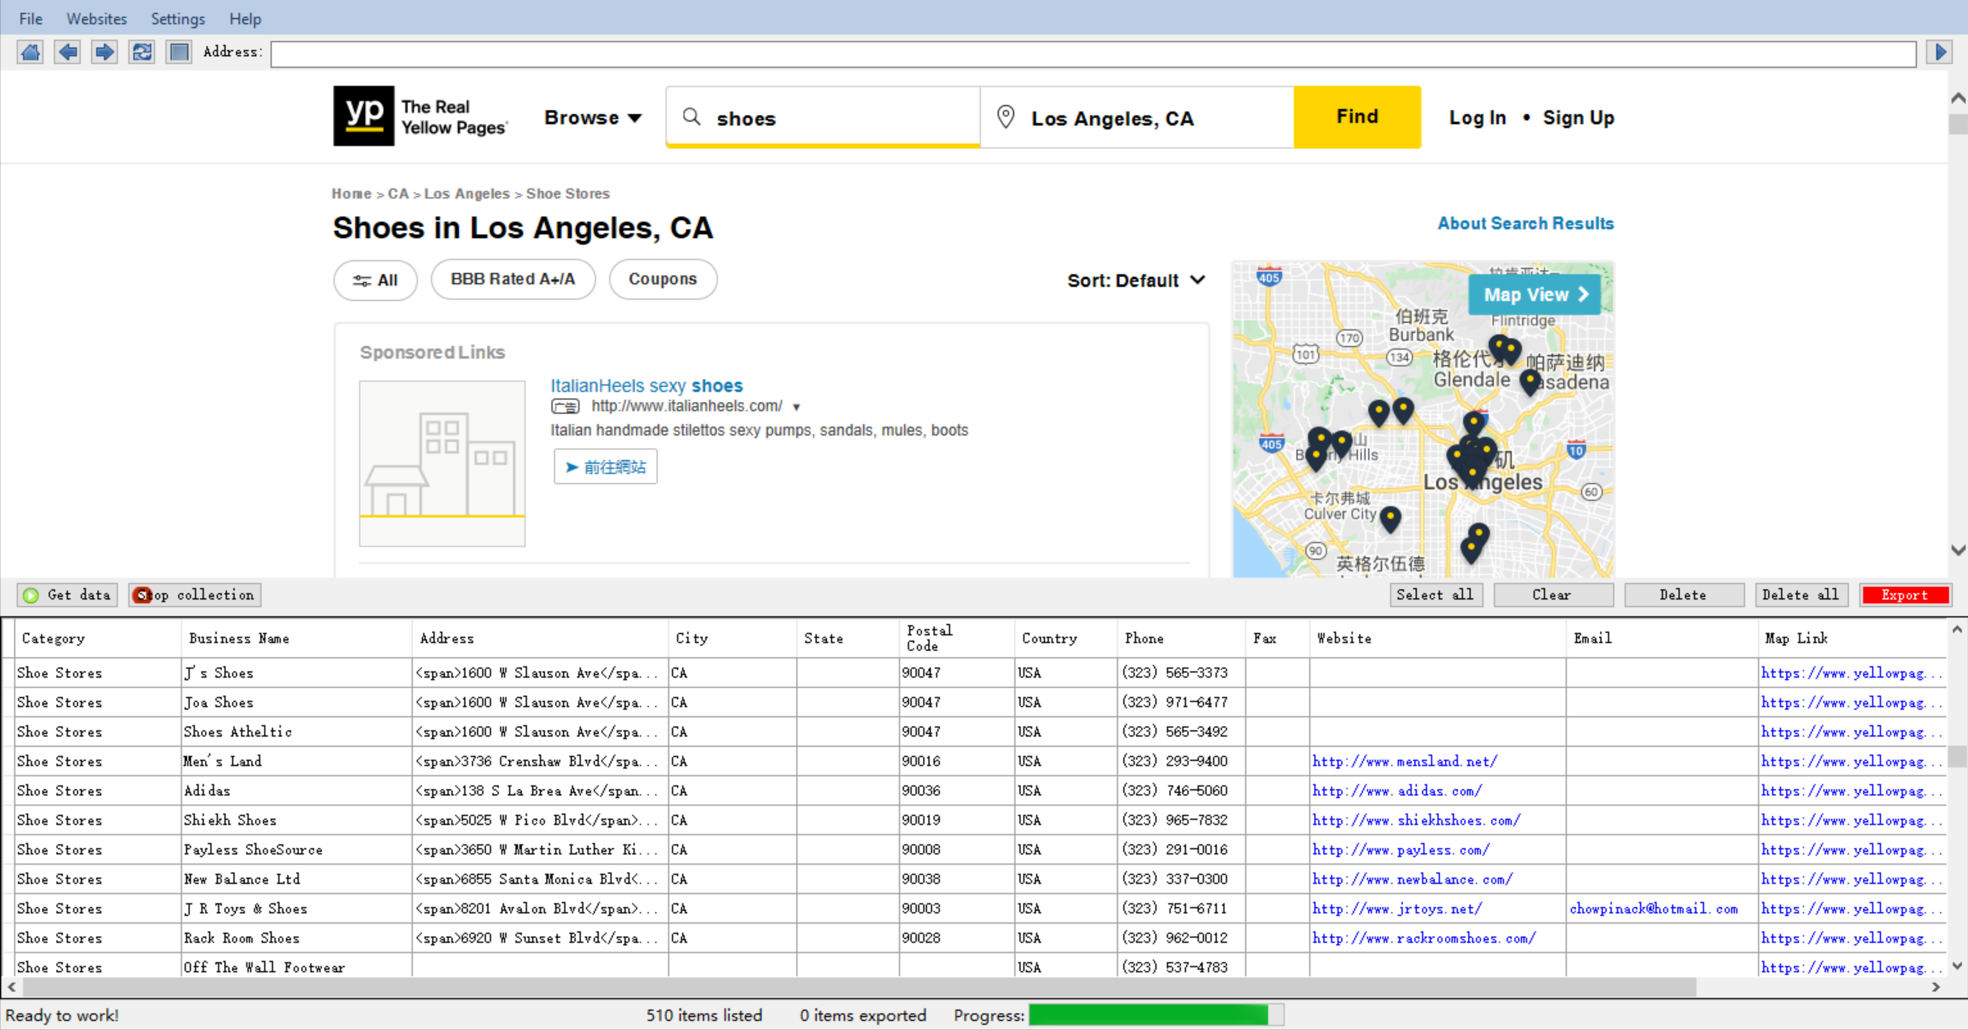This screenshot has width=1968, height=1030.
Task: Select the Coupons filter
Action: click(x=662, y=279)
